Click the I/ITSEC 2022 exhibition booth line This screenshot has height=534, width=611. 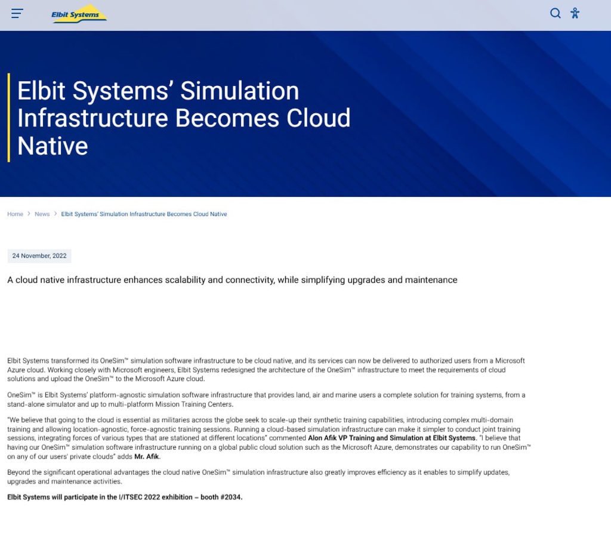pyautogui.click(x=125, y=497)
